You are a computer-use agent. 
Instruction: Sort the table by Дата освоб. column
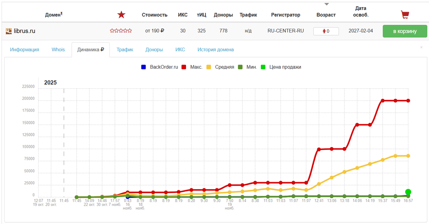(361, 12)
